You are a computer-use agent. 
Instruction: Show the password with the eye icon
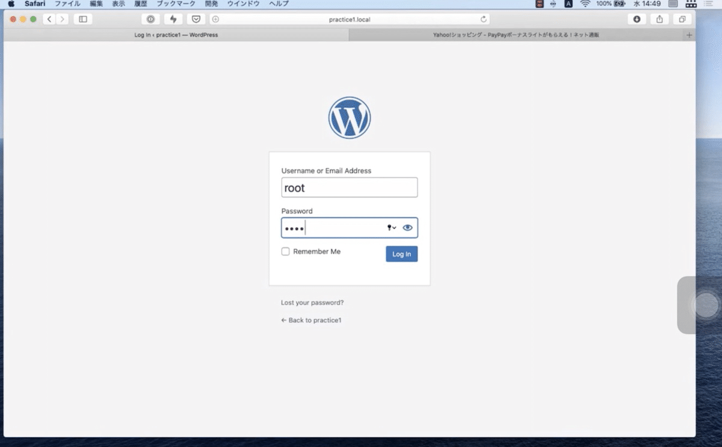408,228
